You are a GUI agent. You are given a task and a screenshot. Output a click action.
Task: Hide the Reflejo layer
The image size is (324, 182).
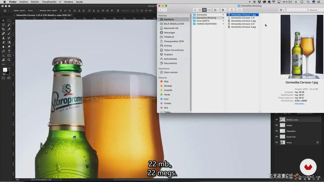(x=277, y=125)
